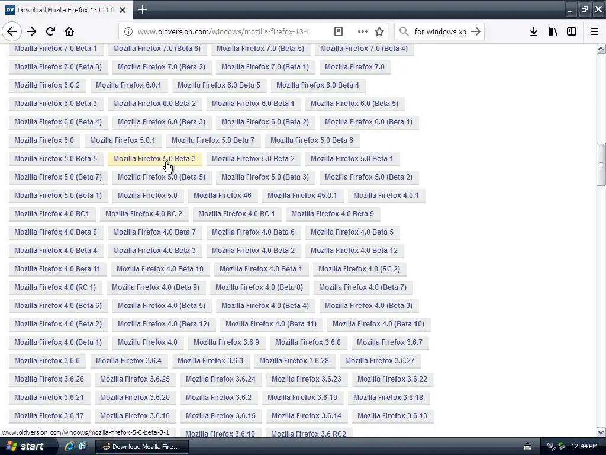The height and width of the screenshot is (455, 606).
Task: Open Mozilla Firefox 5.0 Beta 3 link
Action: pyautogui.click(x=154, y=159)
